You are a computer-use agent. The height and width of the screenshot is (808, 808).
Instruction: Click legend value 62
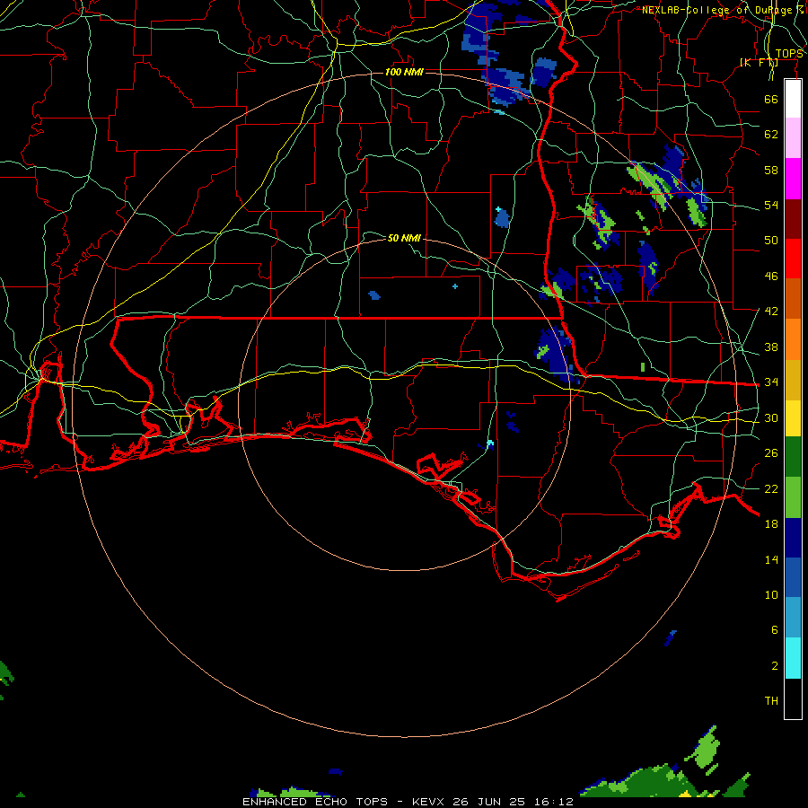pyautogui.click(x=771, y=135)
